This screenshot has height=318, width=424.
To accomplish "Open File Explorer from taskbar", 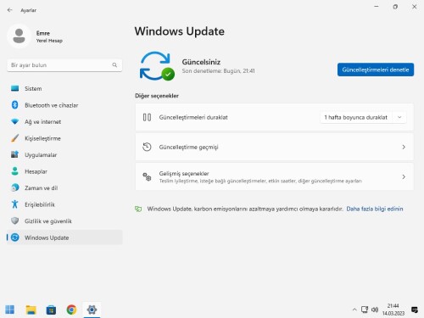I will tap(31, 310).
